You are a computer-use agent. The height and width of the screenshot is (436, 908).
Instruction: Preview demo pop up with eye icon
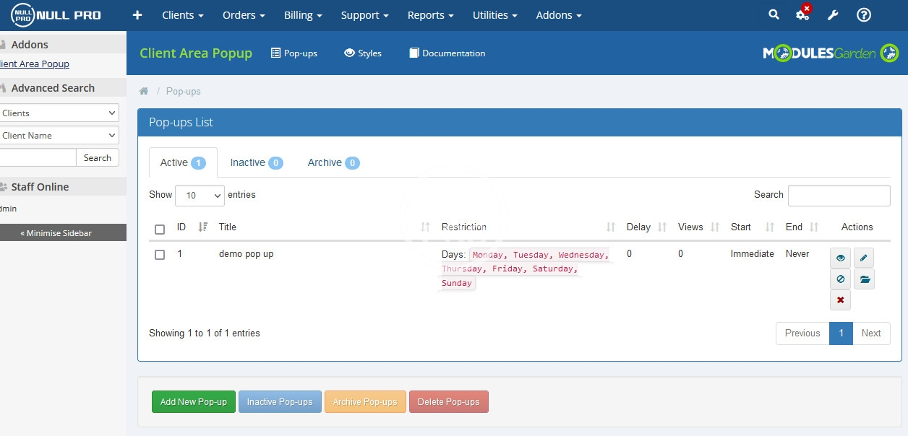[x=840, y=258]
